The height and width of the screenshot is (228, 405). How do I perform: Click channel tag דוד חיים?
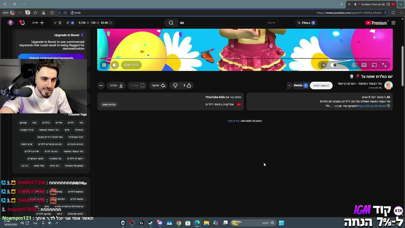pyautogui.click(x=54, y=166)
